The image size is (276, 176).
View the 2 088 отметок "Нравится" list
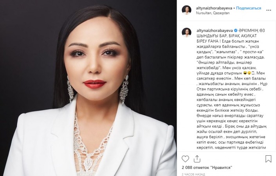click(x=207, y=167)
